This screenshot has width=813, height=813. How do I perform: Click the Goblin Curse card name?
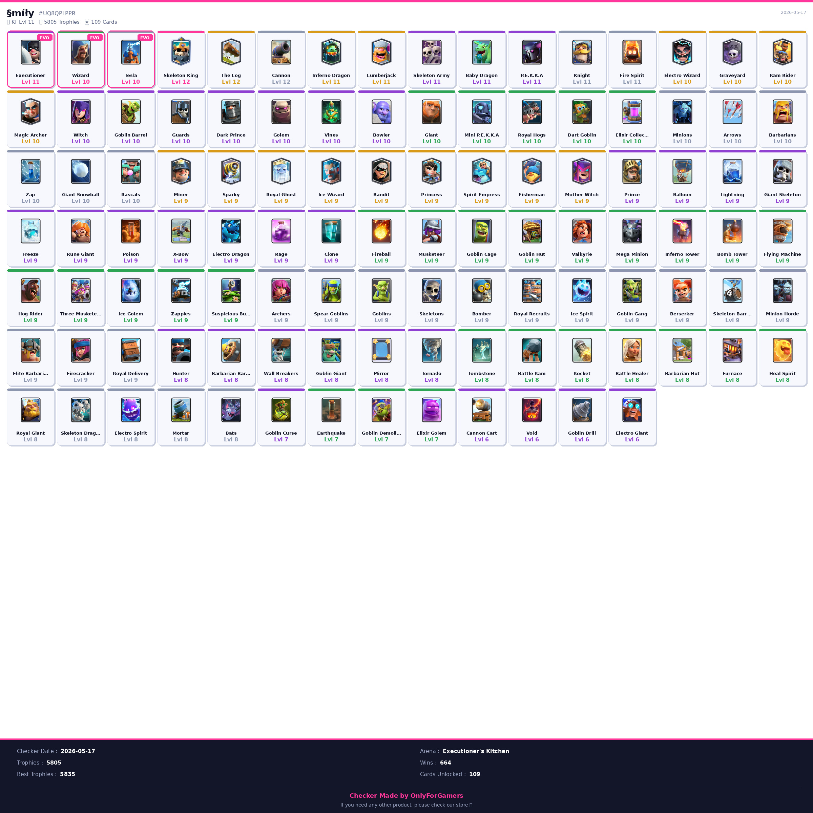point(281,433)
